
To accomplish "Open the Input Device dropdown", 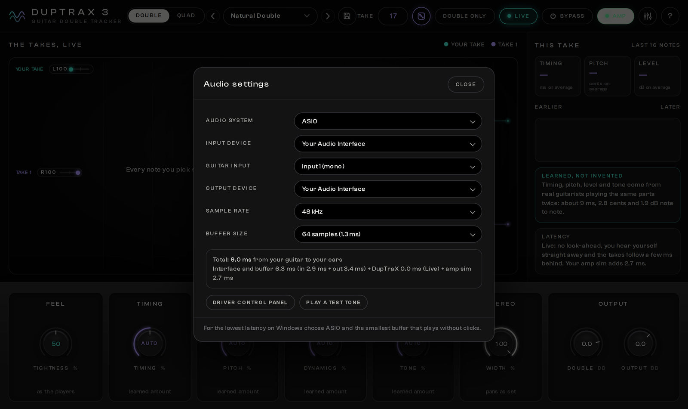I will (388, 144).
